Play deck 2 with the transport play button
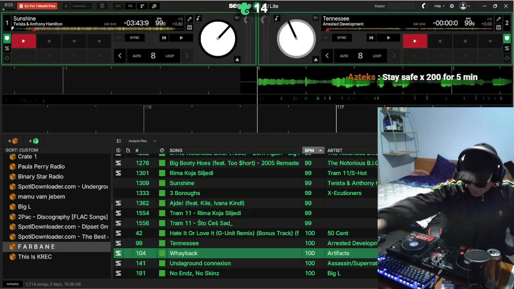514x289 pixels. coord(388,38)
